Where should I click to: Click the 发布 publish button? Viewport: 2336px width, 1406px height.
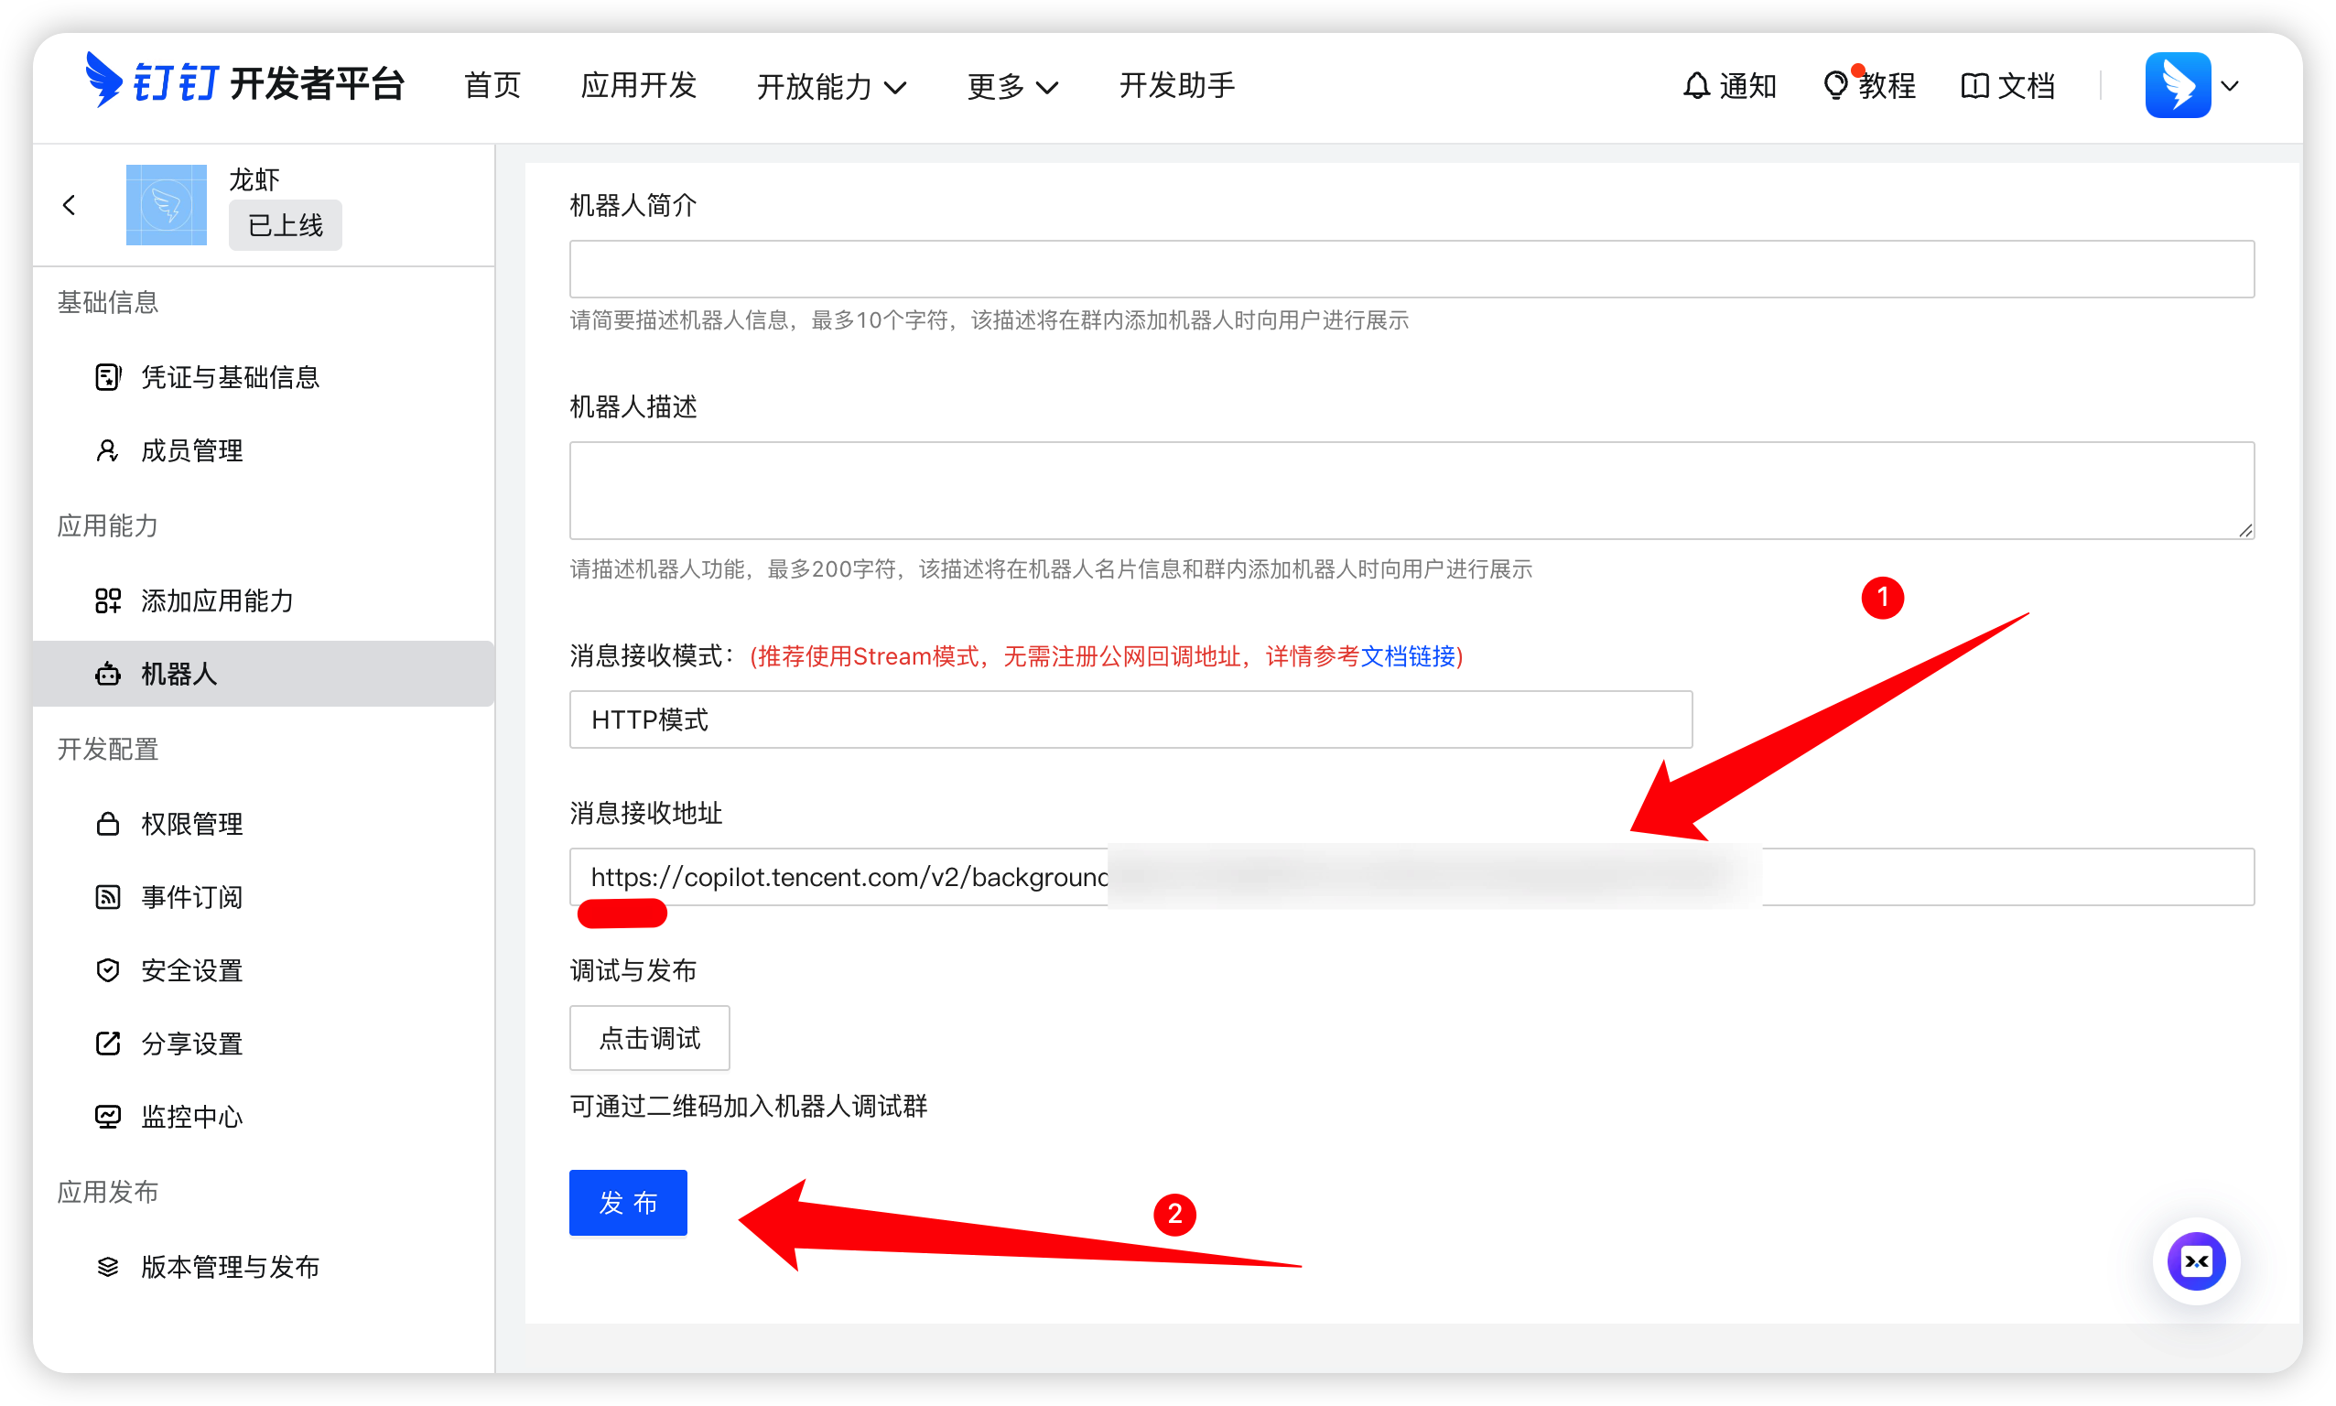(x=627, y=1202)
